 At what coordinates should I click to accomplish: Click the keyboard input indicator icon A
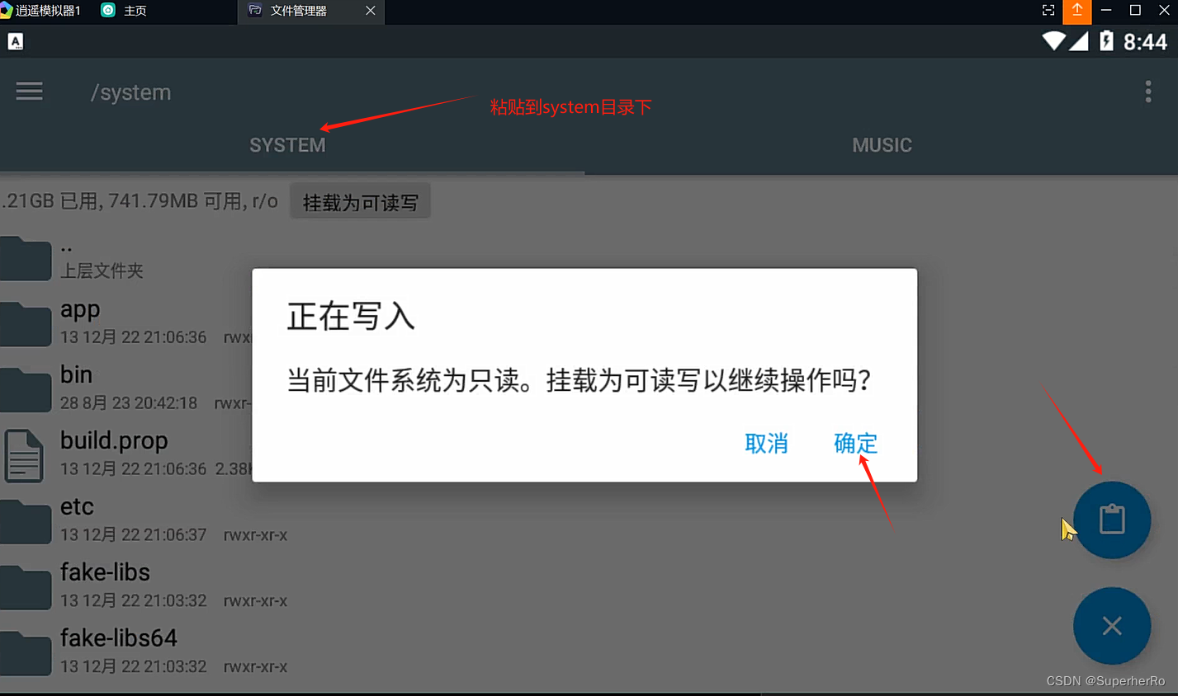16,41
